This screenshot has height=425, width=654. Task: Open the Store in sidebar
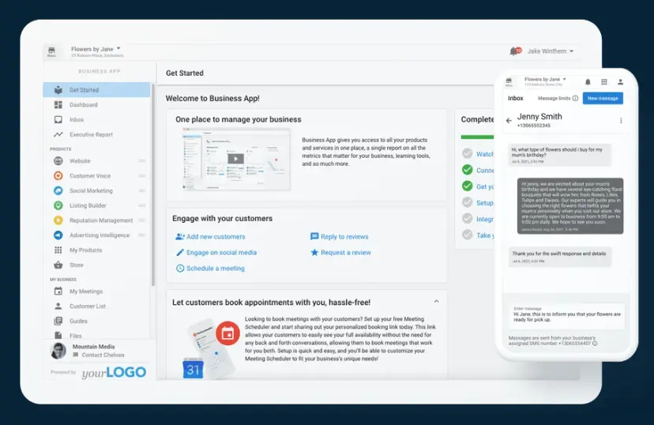(x=77, y=265)
